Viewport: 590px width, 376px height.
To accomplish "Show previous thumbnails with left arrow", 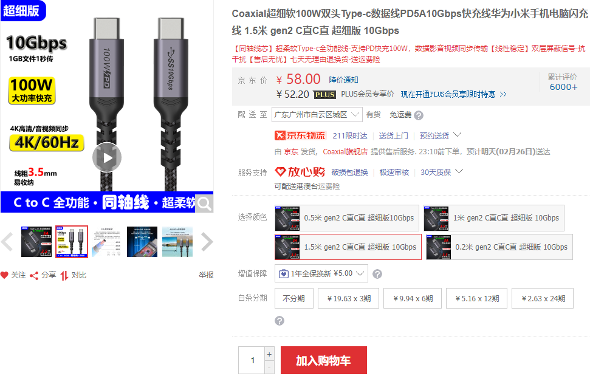I will click(7, 242).
